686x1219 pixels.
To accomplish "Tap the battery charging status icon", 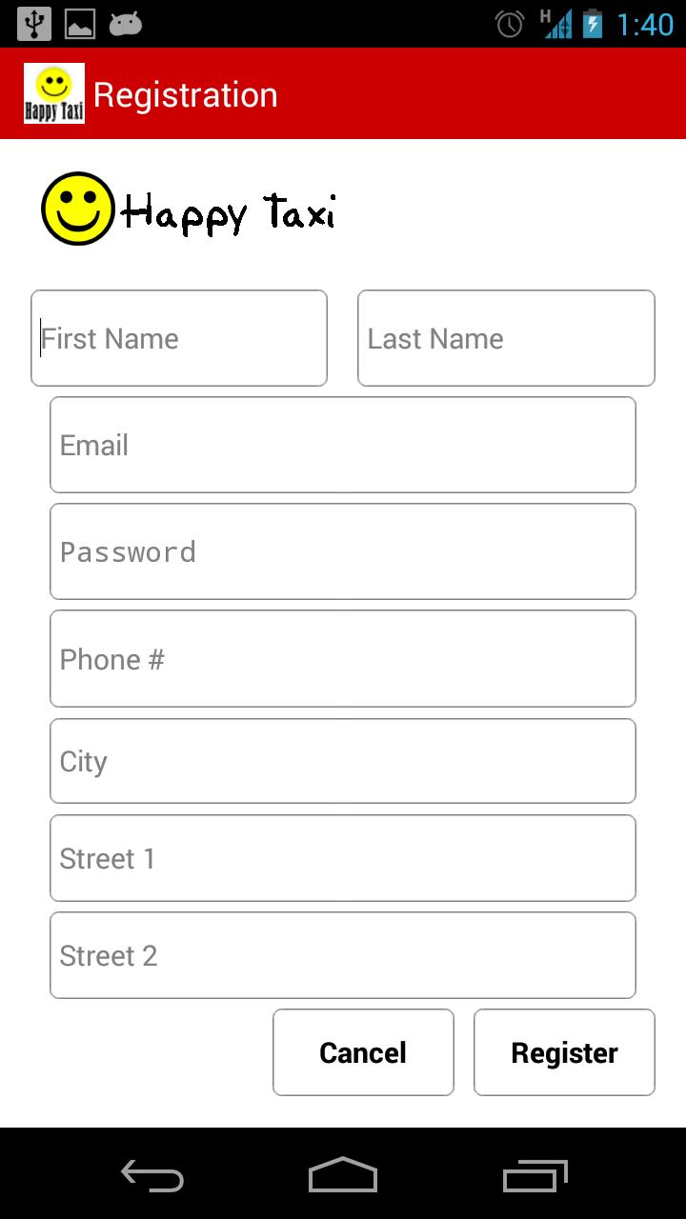I will [593, 24].
